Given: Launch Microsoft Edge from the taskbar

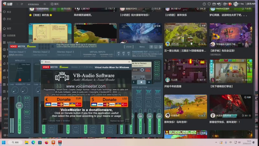Looking at the screenshot, I should click(x=33, y=142).
